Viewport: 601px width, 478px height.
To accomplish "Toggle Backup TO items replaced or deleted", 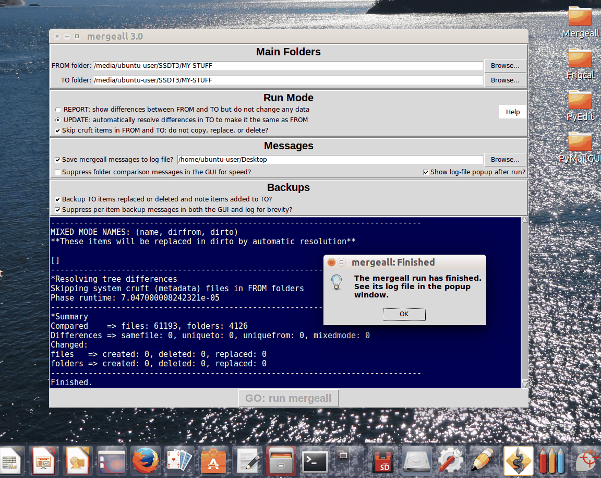I will 57,199.
